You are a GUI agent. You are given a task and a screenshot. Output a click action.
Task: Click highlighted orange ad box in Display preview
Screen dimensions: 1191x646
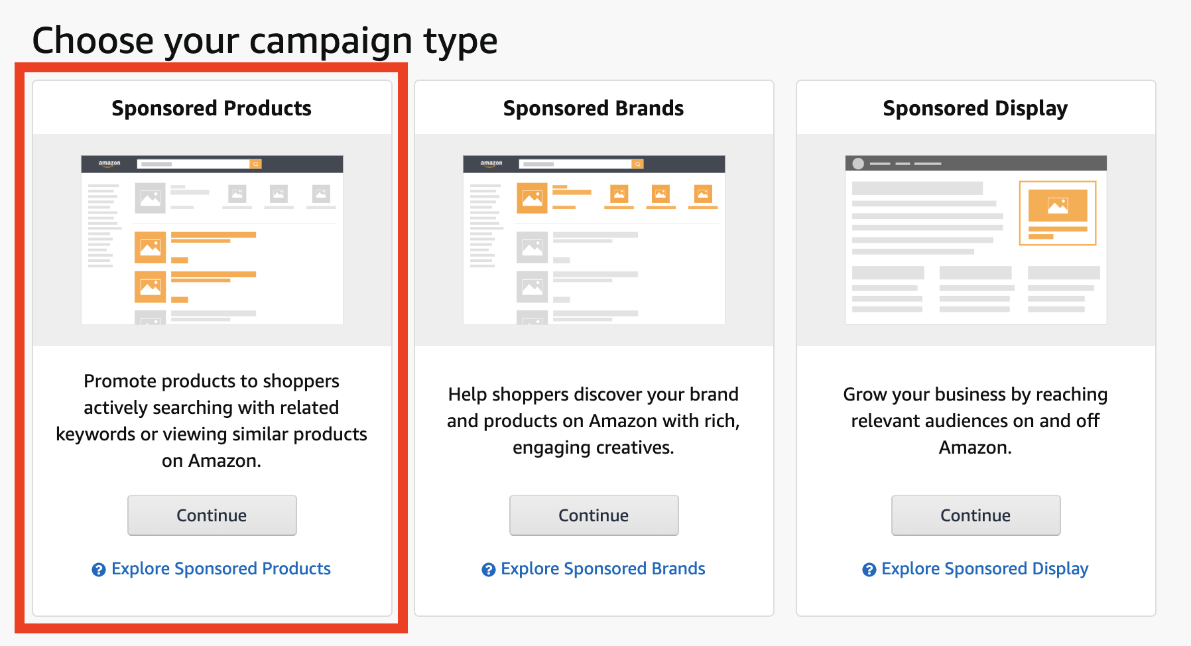(1058, 213)
